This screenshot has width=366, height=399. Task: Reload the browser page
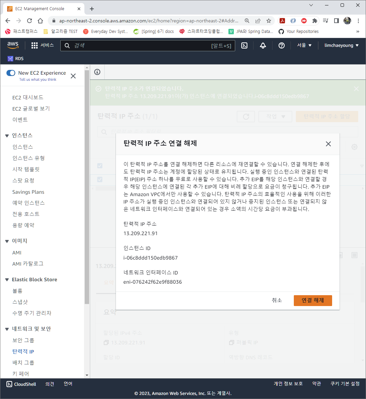point(29,21)
